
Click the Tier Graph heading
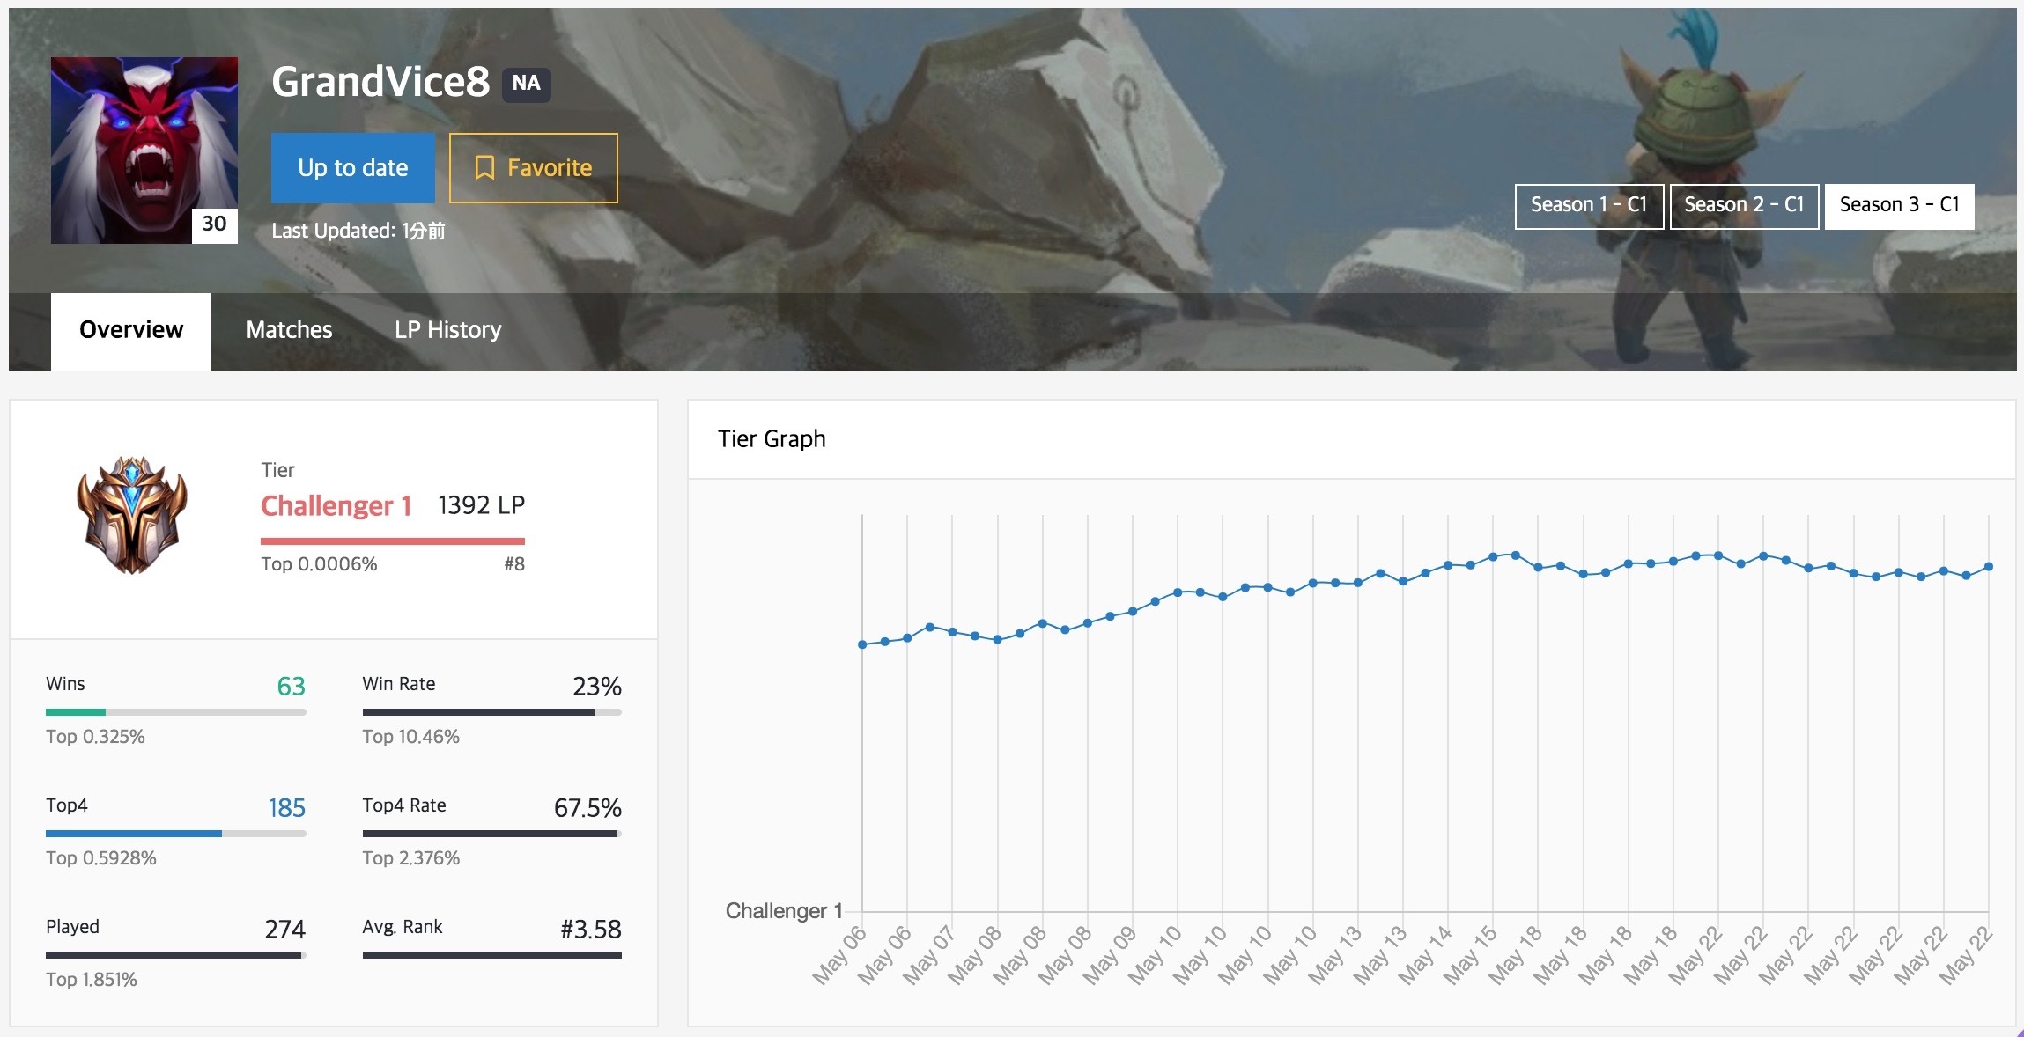(772, 439)
